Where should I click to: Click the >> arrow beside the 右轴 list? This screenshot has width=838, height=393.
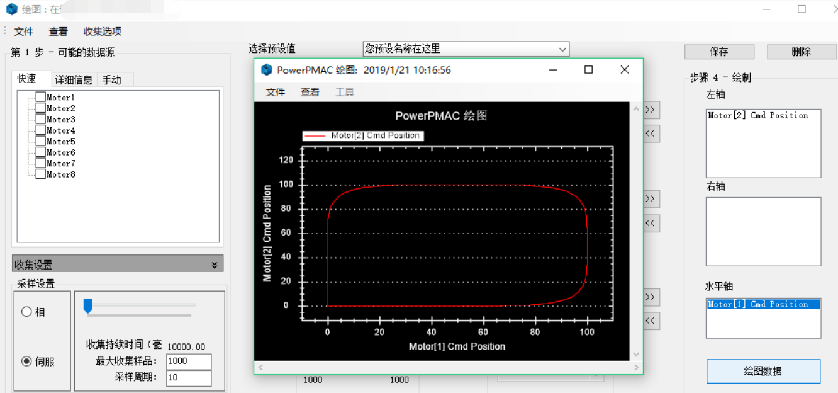651,198
